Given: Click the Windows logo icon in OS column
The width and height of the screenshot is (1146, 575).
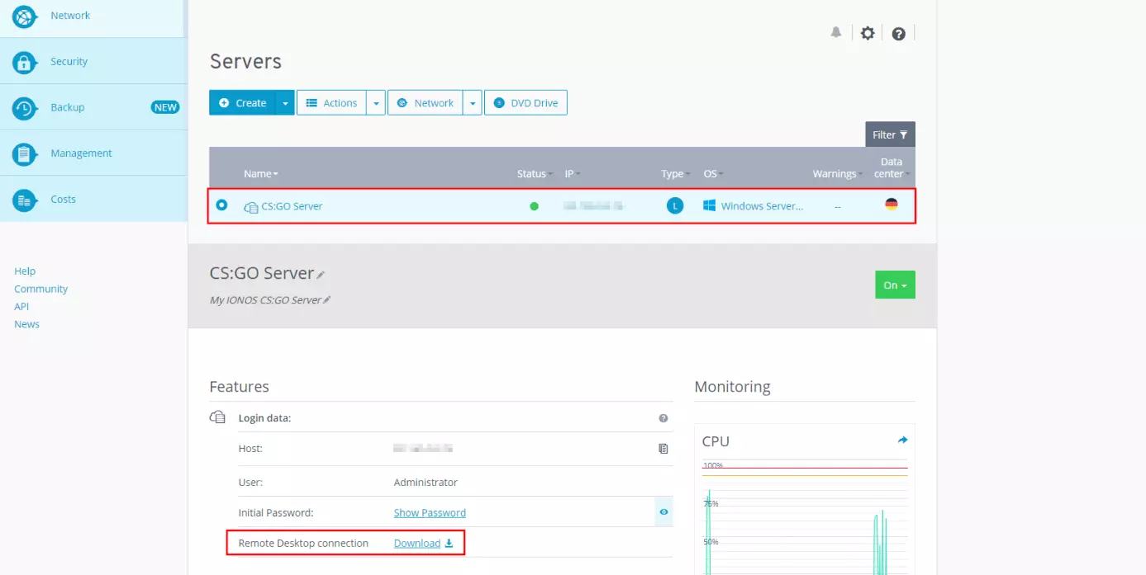Looking at the screenshot, I should (x=709, y=205).
